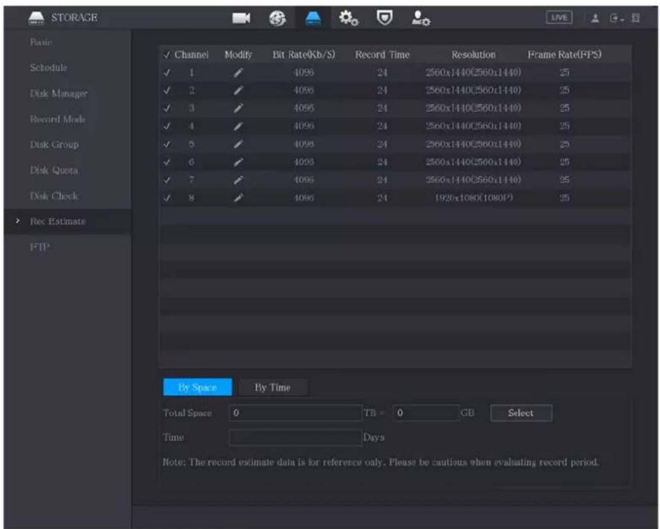Edit channel 2 with pencil icon
660x529 pixels.
(x=238, y=90)
